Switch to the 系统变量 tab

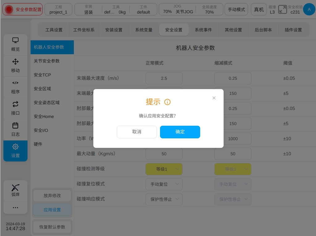coord(144,30)
